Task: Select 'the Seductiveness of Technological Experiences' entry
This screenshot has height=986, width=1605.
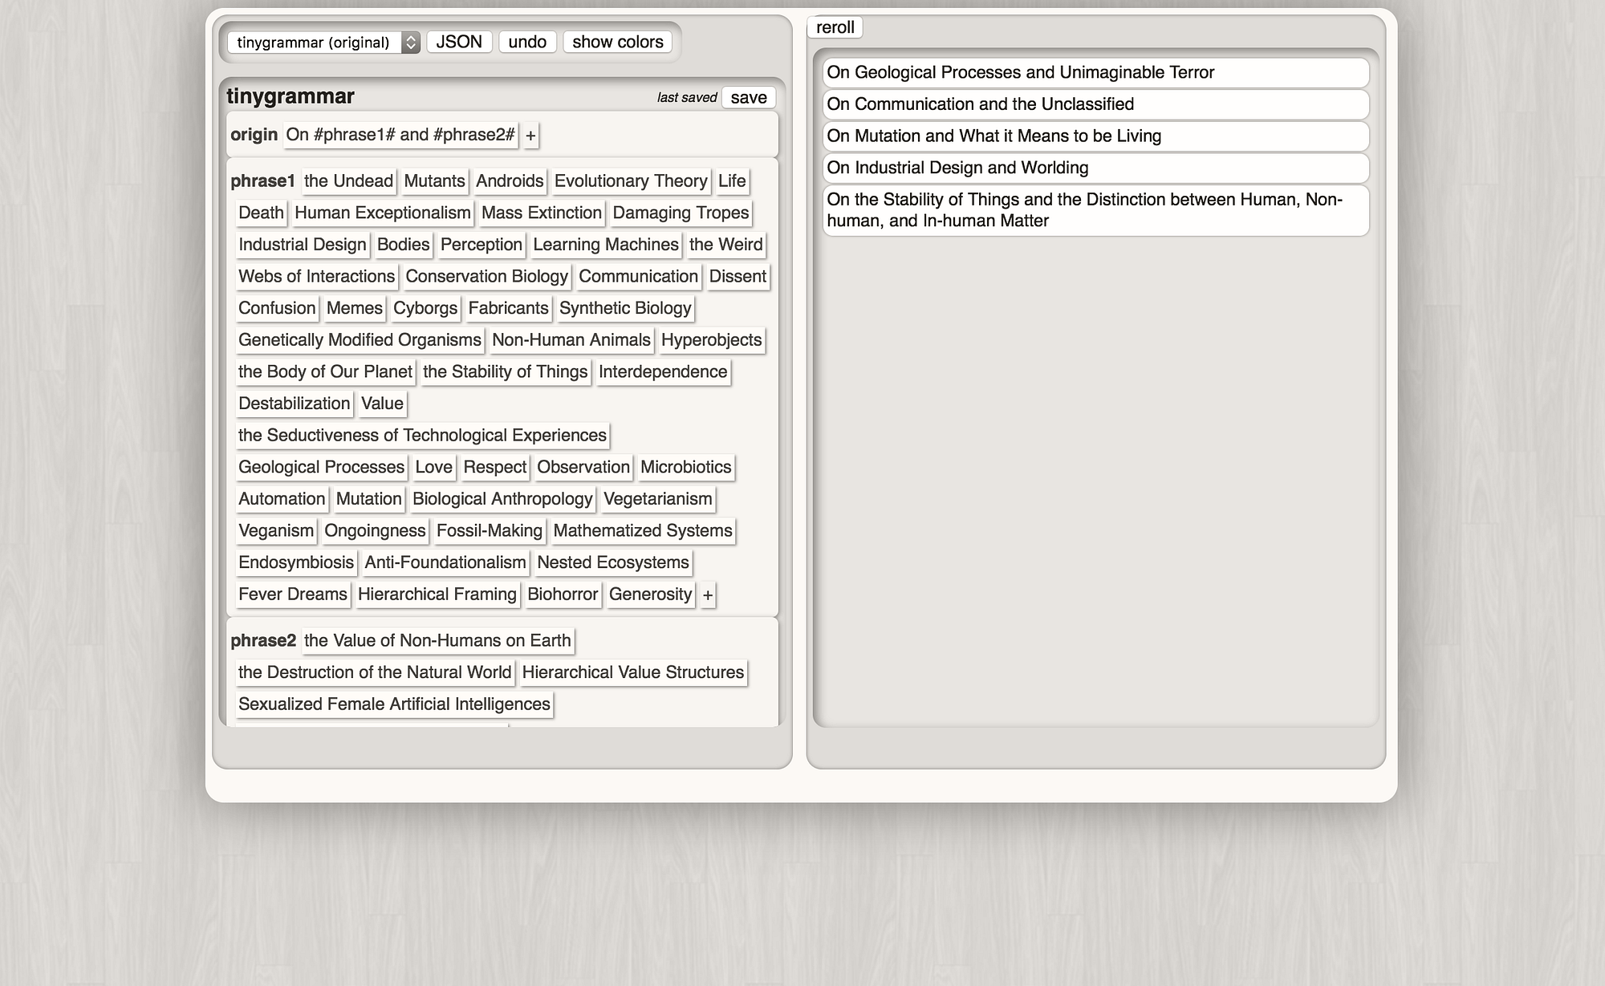Action: click(x=422, y=436)
